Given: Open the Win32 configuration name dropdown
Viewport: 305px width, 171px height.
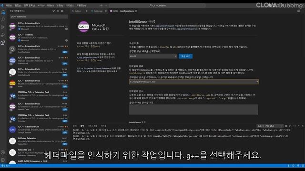Looking at the screenshot, I should (x=153, y=56).
